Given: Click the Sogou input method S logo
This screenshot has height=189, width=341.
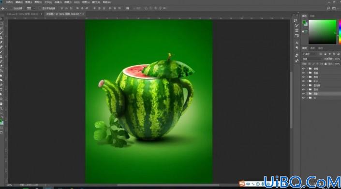Looking at the screenshot, I should pos(242,184).
